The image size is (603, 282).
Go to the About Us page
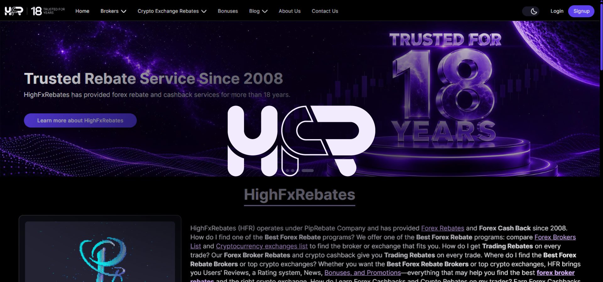(290, 11)
